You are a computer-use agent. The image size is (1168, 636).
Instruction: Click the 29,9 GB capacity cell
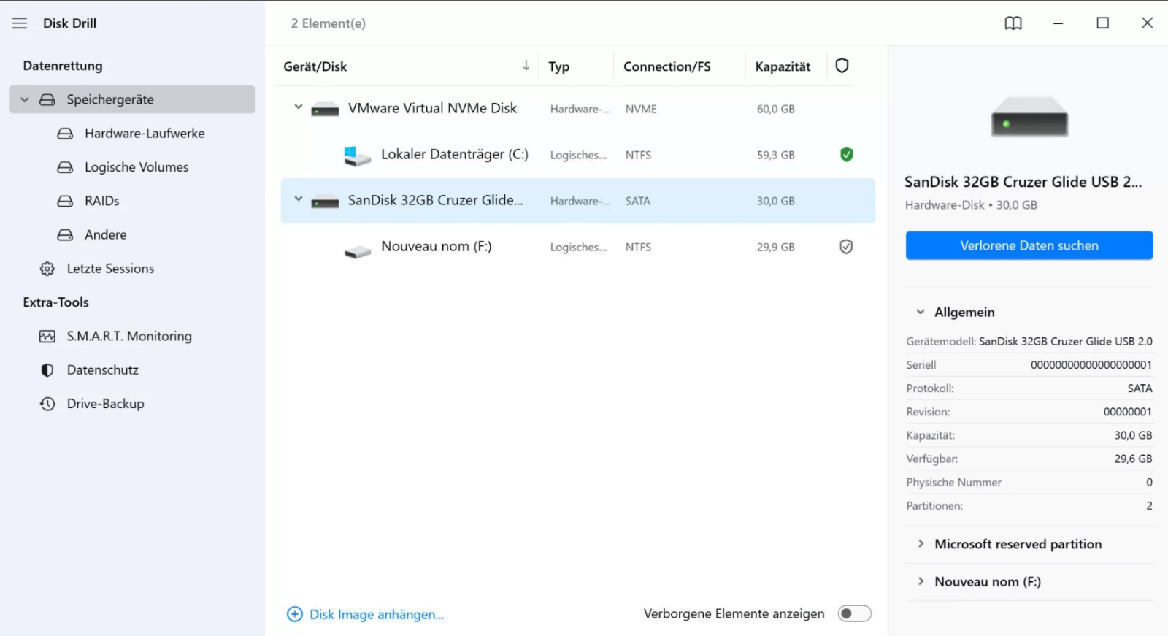(776, 247)
